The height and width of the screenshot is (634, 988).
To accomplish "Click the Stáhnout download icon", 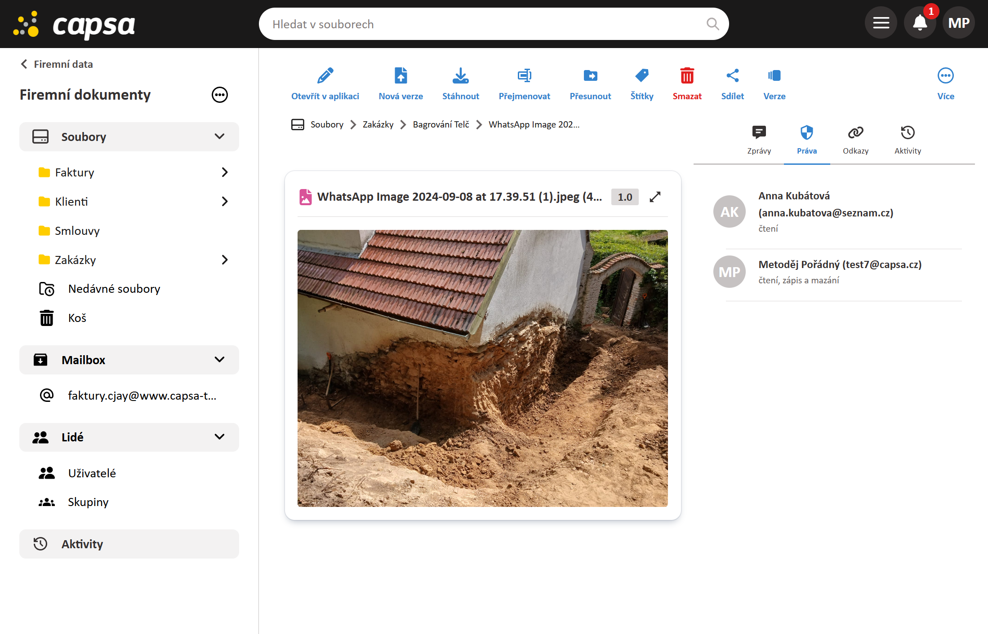I will point(460,76).
